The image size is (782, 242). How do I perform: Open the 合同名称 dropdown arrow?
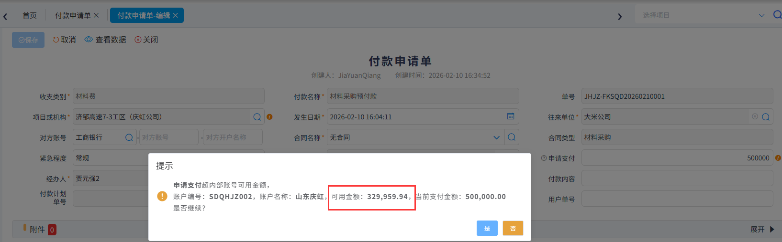click(496, 137)
